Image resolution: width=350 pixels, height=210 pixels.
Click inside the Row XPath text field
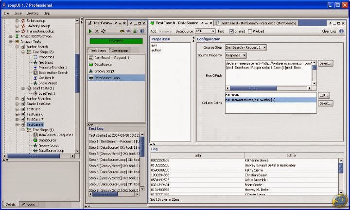tap(268, 73)
